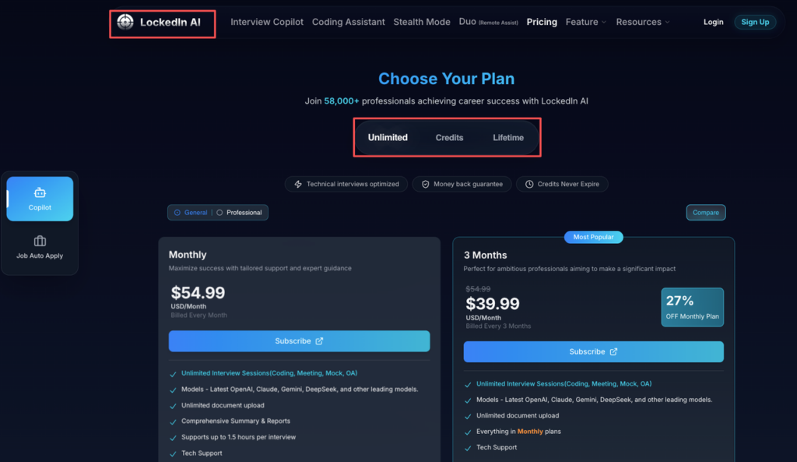
Task: Open the Interview Copilot menu item
Action: tap(267, 22)
